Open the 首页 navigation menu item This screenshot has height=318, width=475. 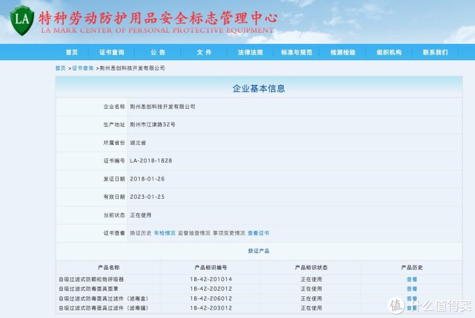point(72,52)
